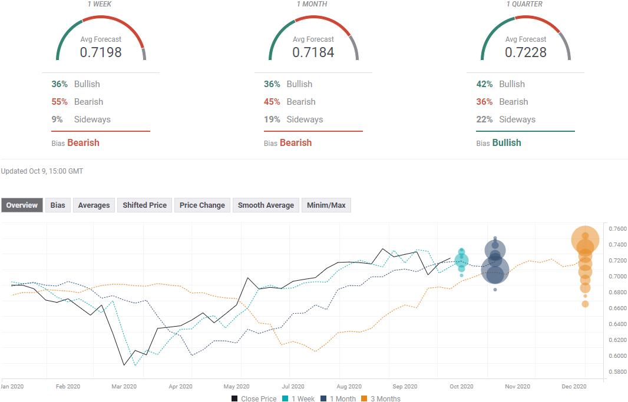Show the Shifted Price tab

tap(144, 205)
